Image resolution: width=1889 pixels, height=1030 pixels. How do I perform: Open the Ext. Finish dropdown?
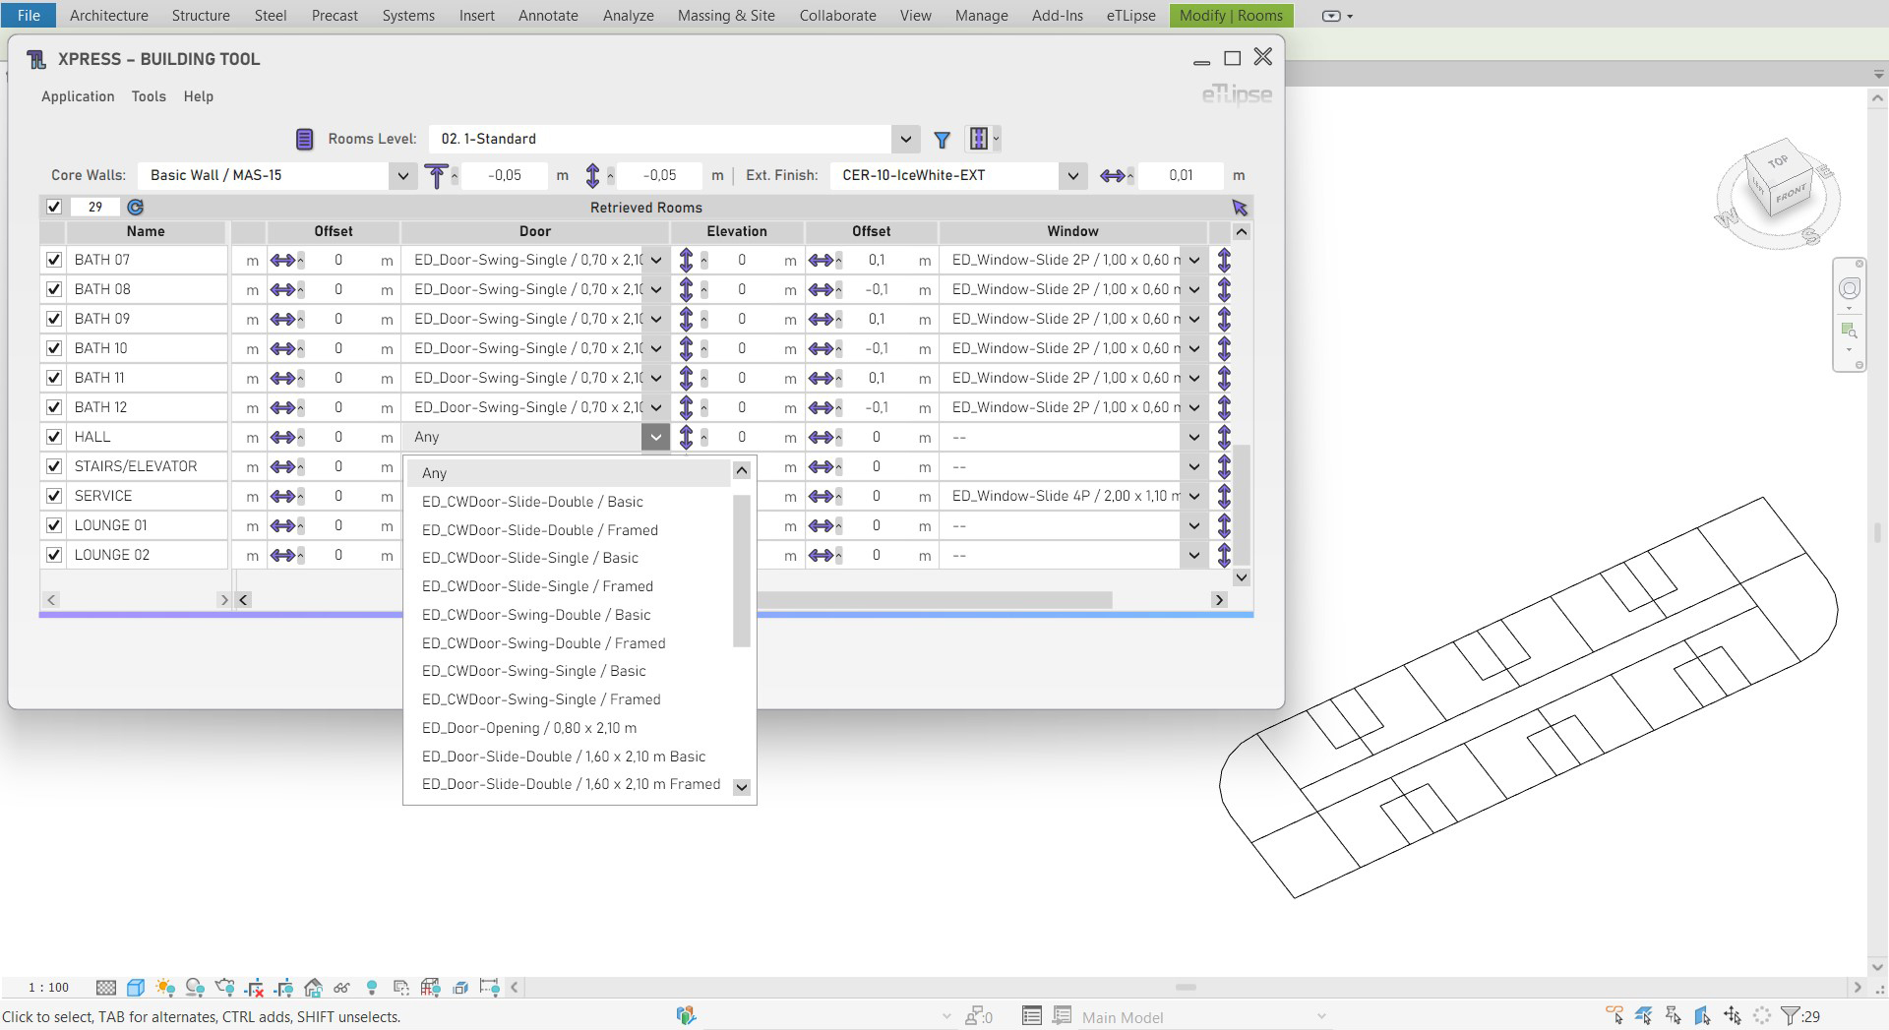[1072, 176]
